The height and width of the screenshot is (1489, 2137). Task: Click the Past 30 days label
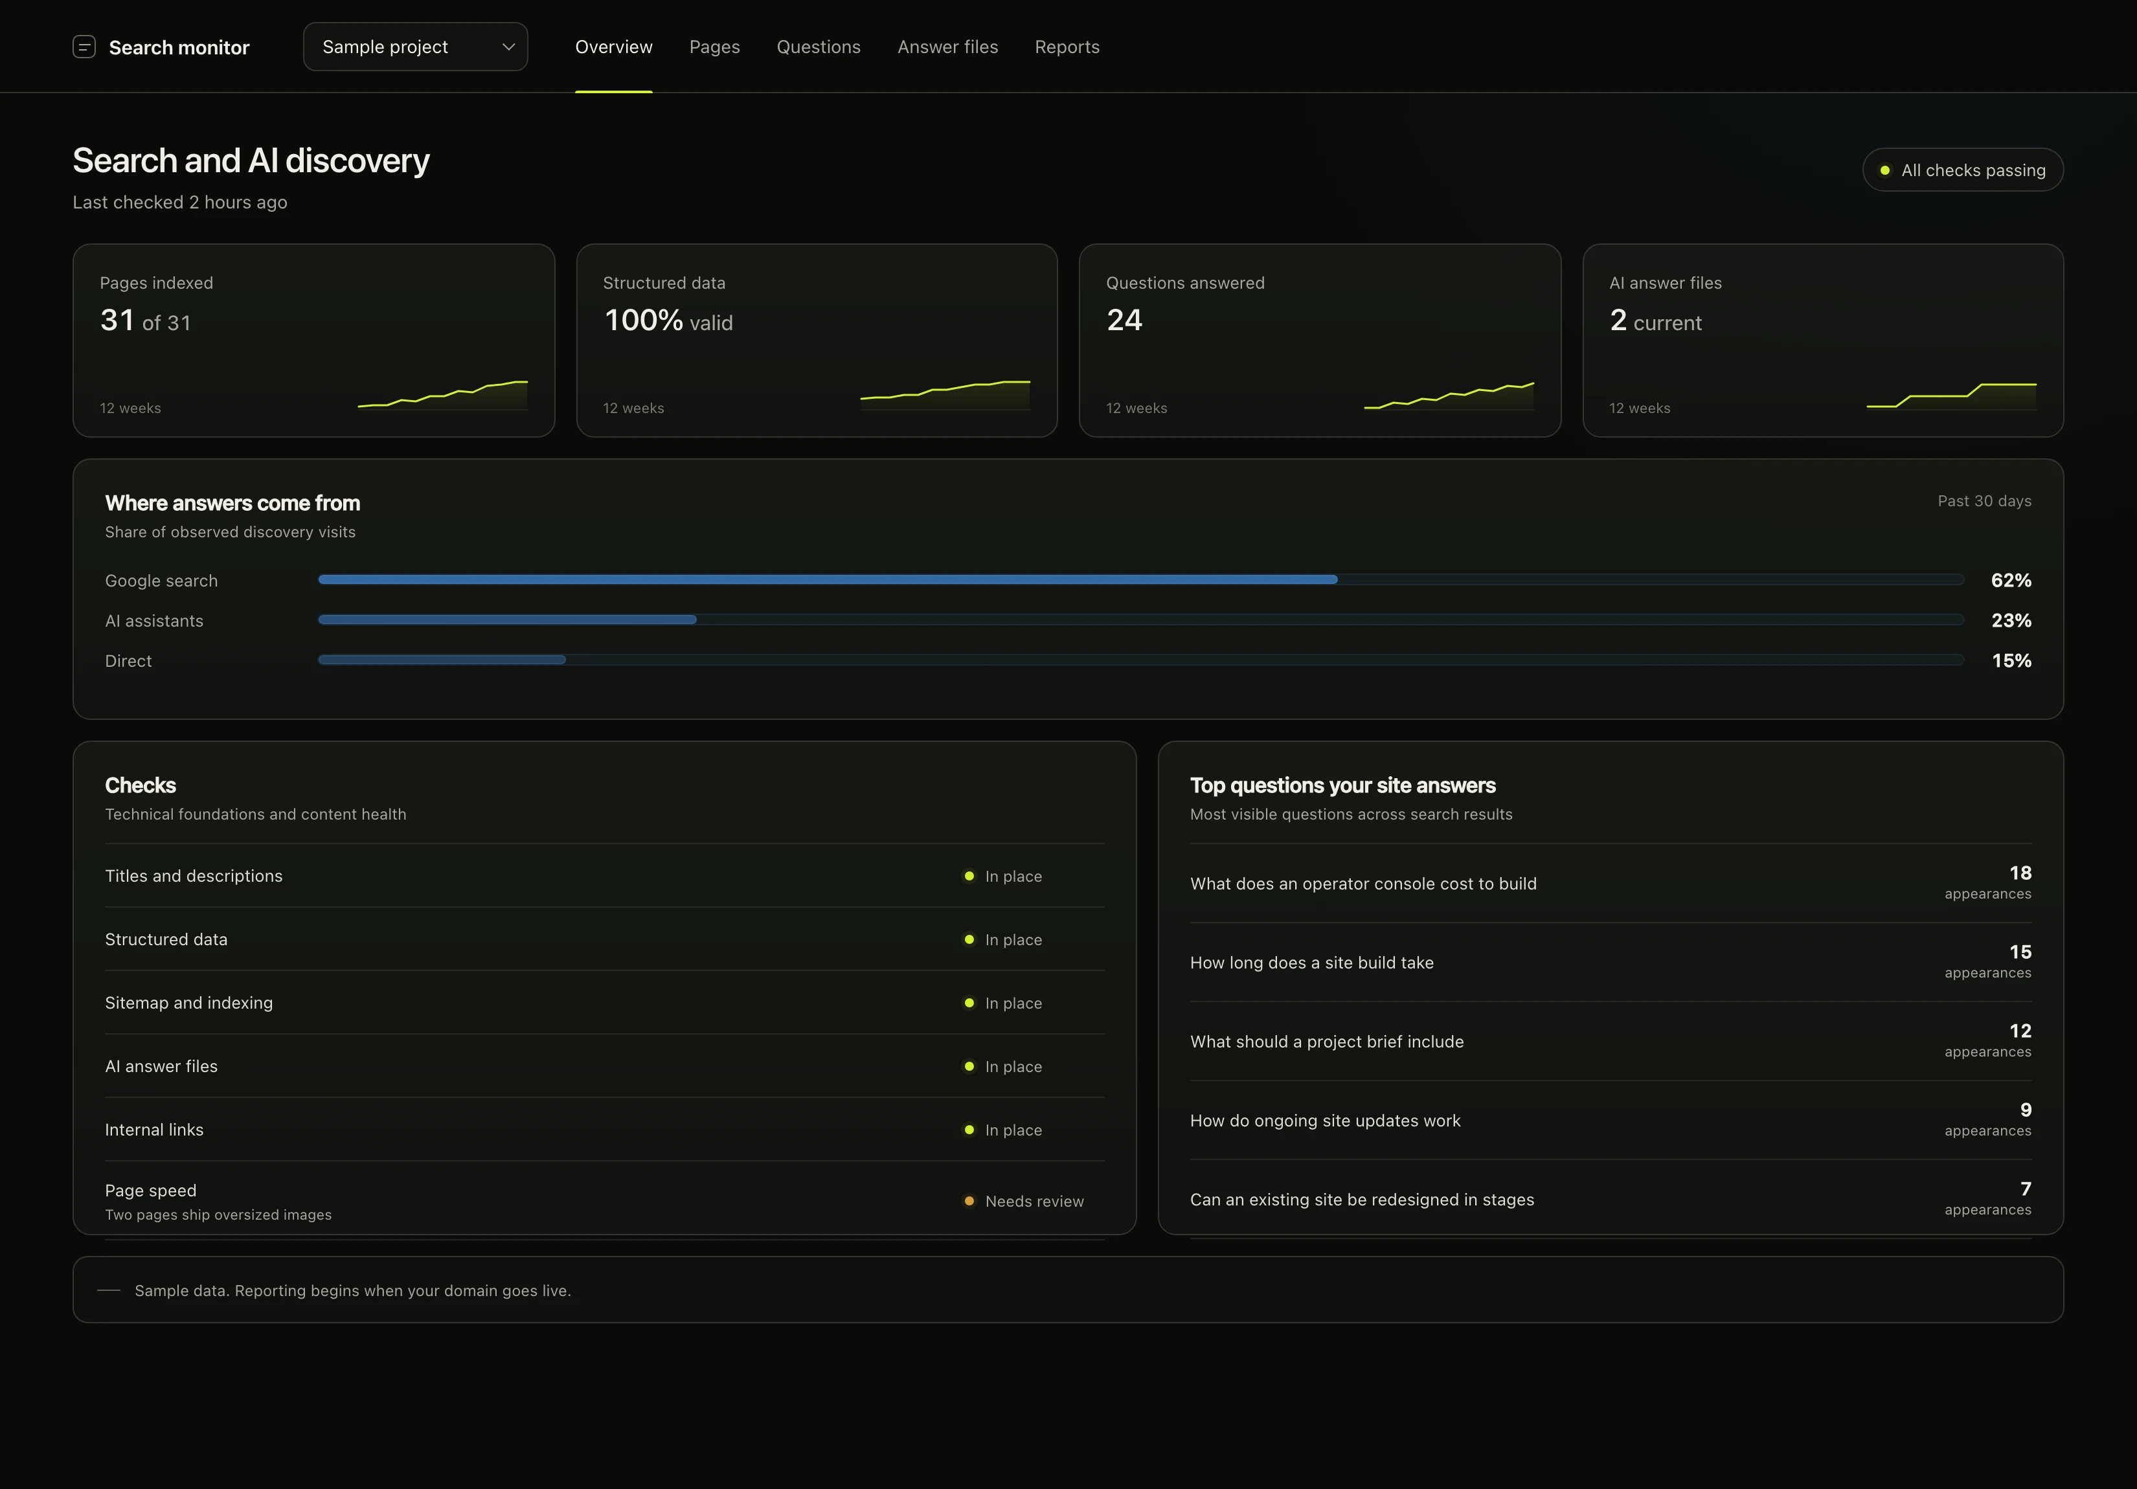1984,500
